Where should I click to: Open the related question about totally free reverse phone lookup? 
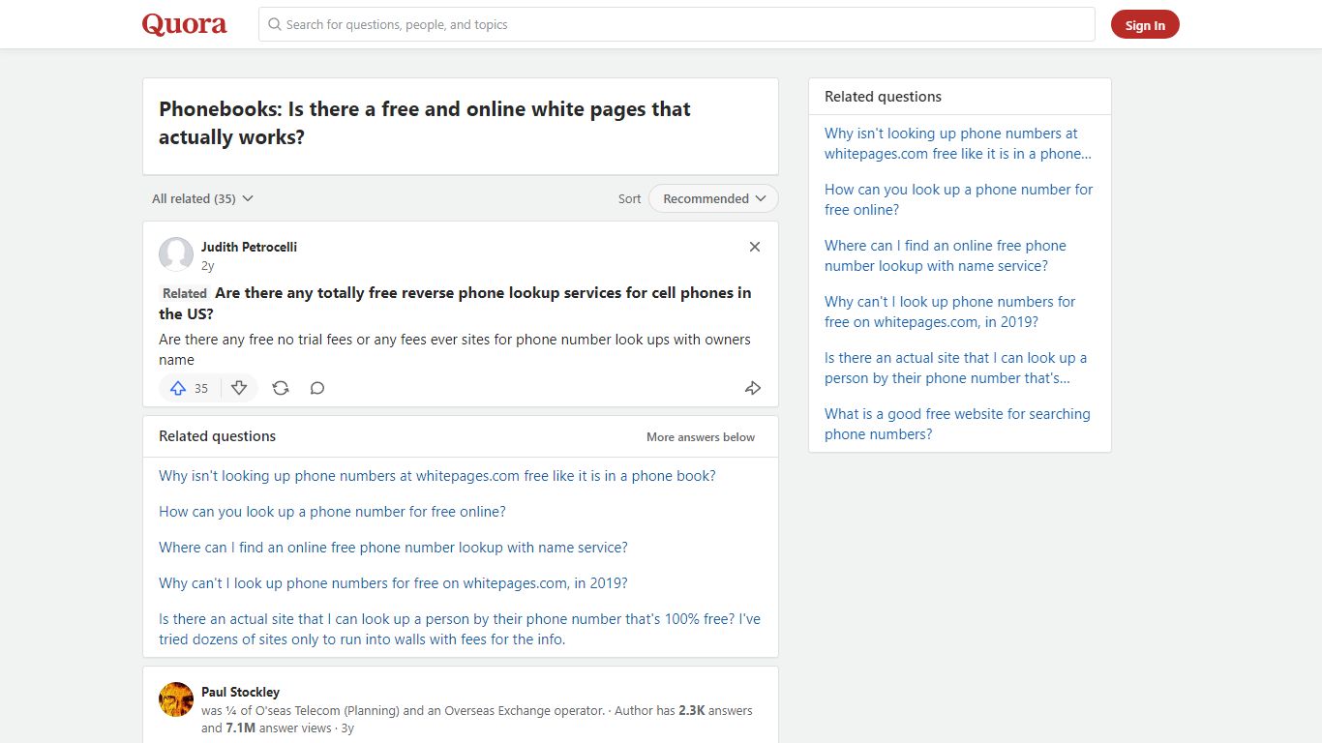pos(455,303)
